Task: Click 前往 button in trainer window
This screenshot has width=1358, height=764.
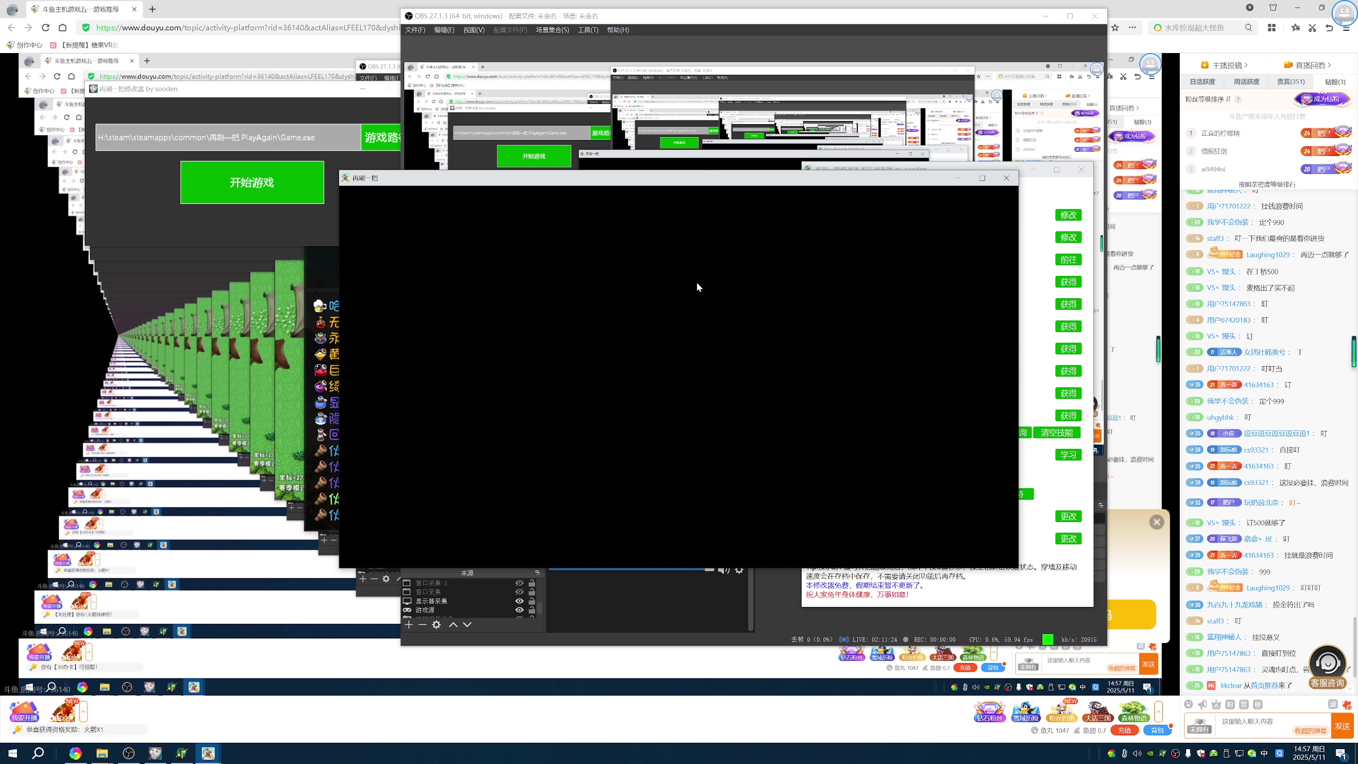Action: 1068,259
